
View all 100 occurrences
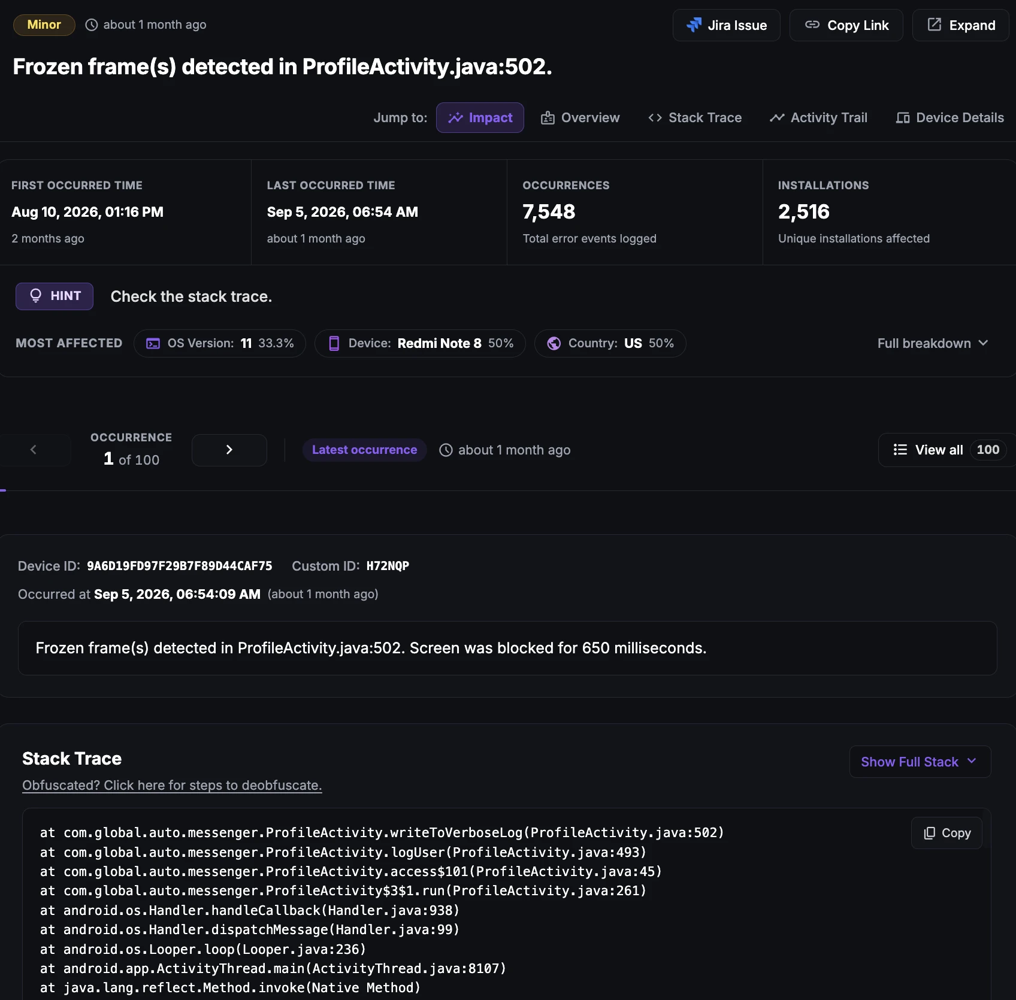pos(947,450)
